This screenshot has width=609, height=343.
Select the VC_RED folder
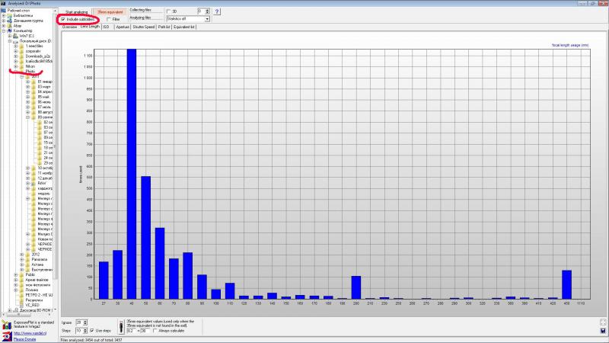pos(32,306)
